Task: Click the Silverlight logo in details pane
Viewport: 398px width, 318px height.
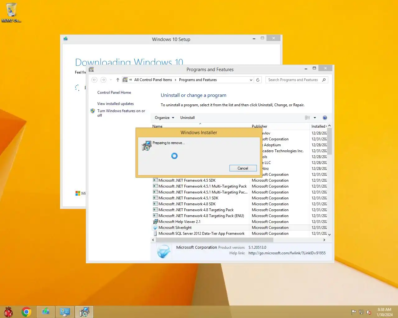Action: pyautogui.click(x=164, y=251)
